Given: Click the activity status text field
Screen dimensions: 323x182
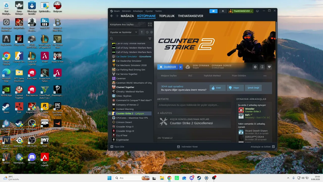Looking at the screenshot, I should 194,105.
